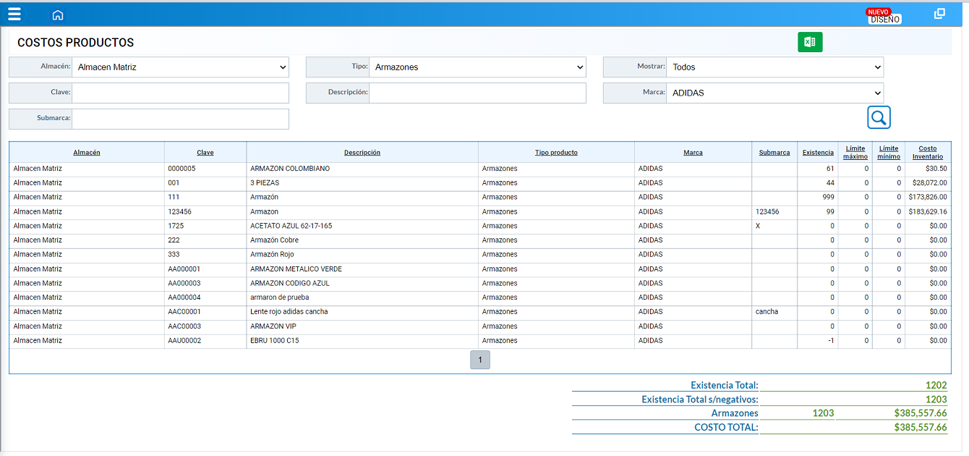Sort by Costo Inventario column header
The height and width of the screenshot is (456, 969).
point(928,153)
